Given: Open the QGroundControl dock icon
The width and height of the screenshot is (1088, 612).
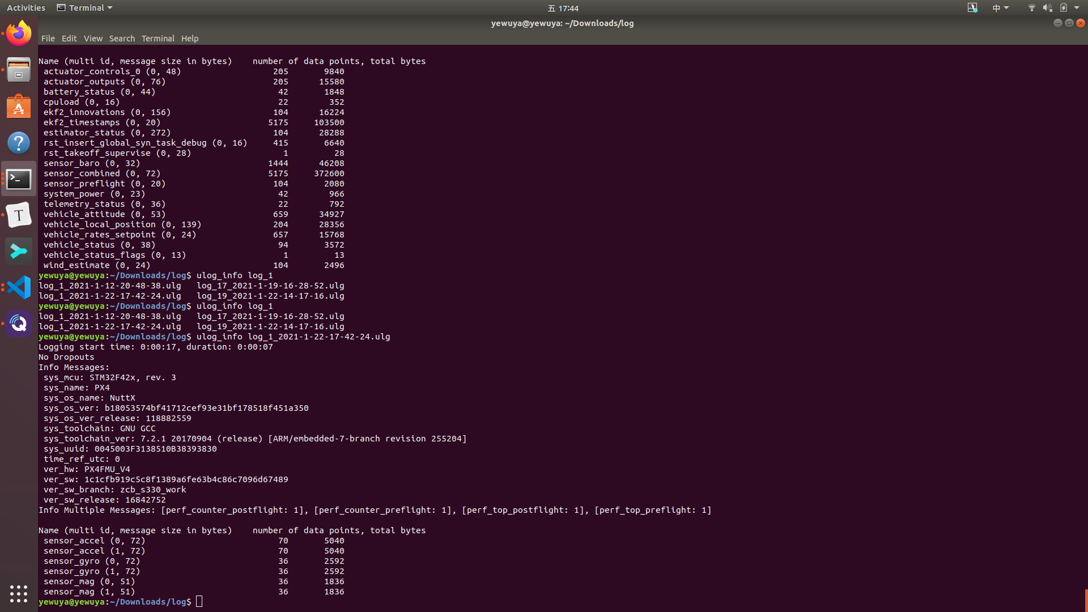Looking at the screenshot, I should 19,324.
